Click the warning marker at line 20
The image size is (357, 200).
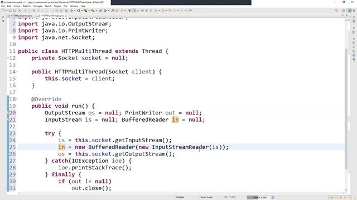(x=8, y=113)
